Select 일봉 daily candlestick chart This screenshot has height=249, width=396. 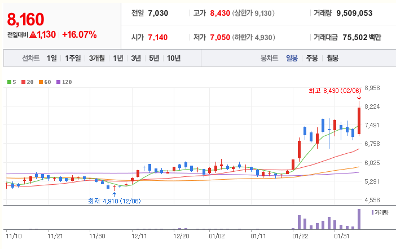pyautogui.click(x=292, y=58)
